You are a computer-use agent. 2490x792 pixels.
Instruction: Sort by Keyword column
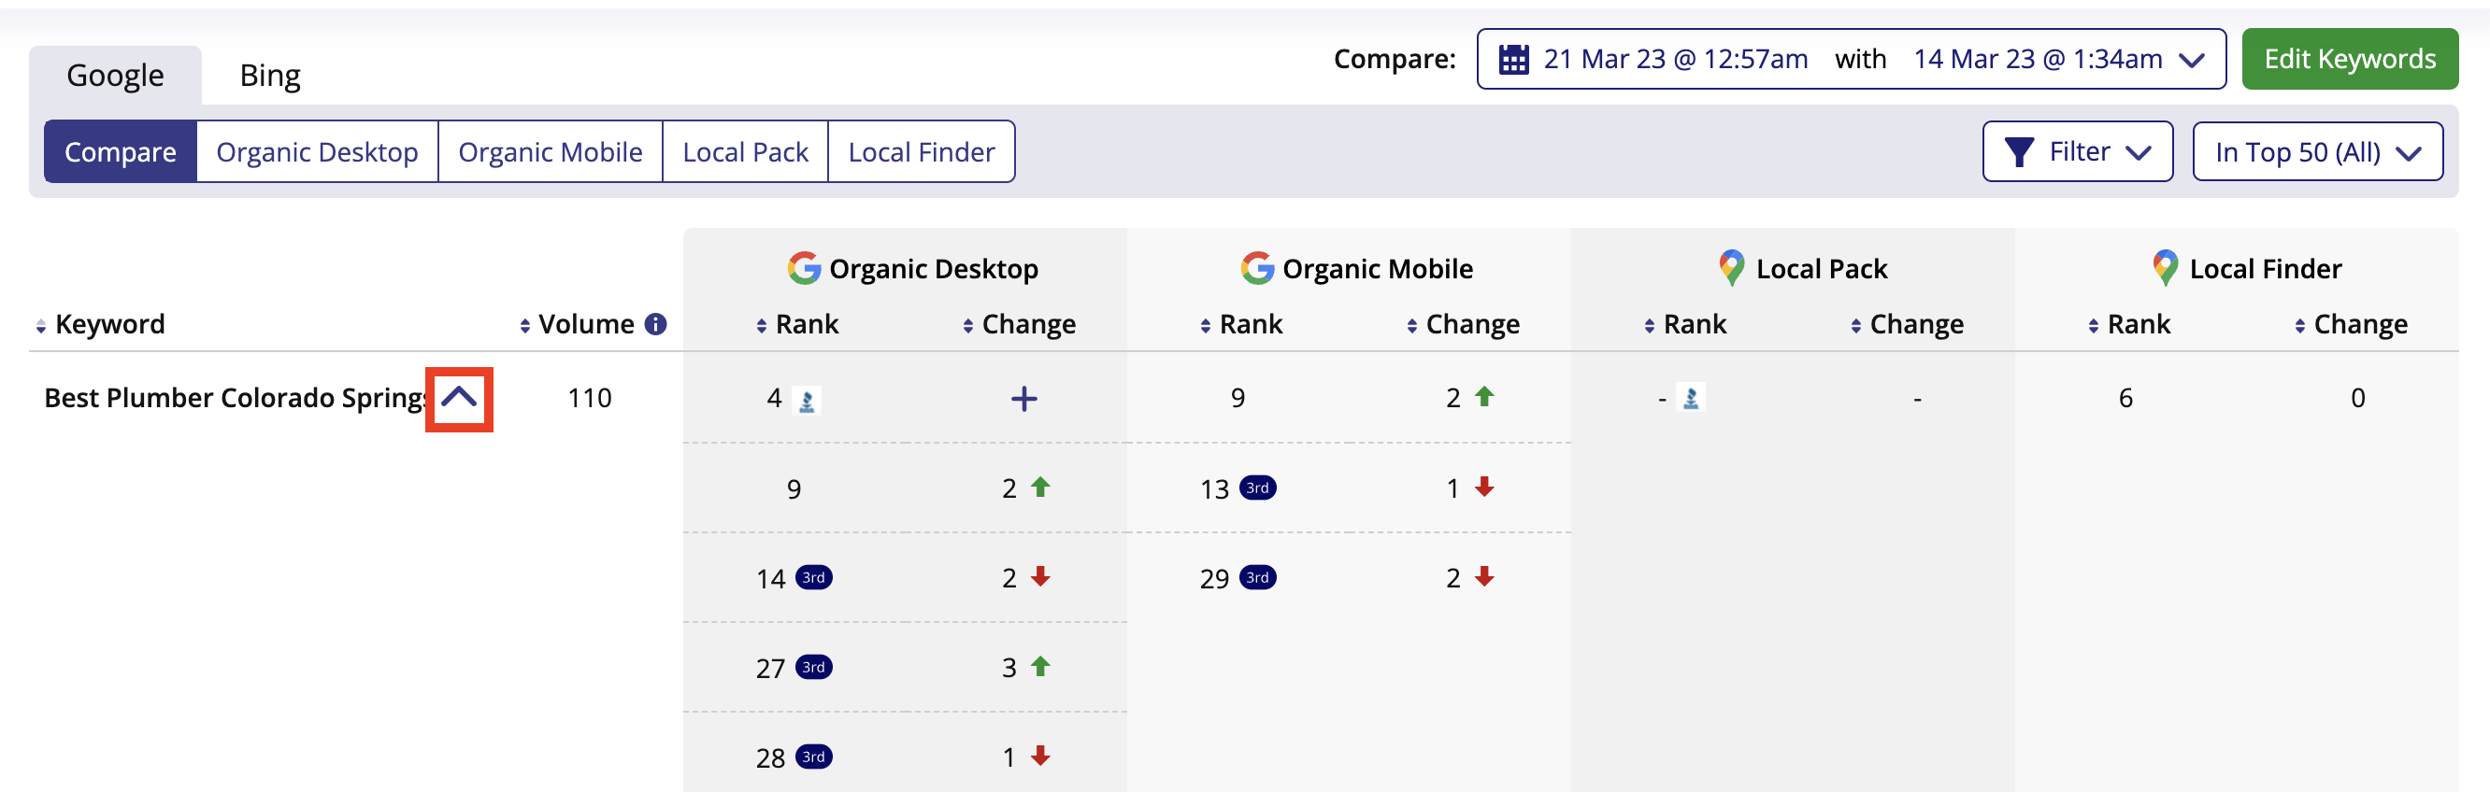click(x=101, y=323)
